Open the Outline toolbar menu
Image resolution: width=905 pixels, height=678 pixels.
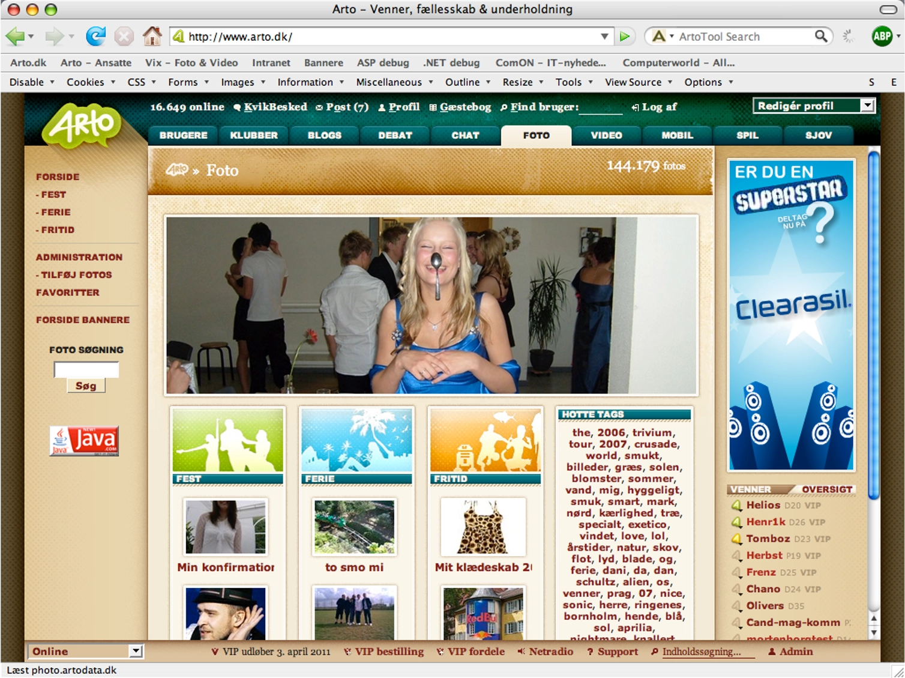[x=468, y=82]
